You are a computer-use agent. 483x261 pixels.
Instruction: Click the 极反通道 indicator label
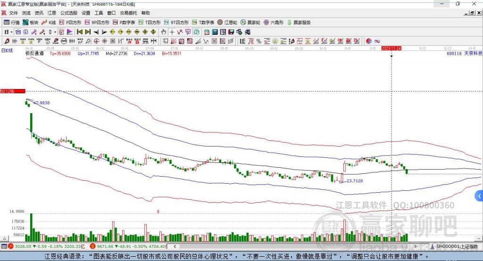pyautogui.click(x=34, y=53)
